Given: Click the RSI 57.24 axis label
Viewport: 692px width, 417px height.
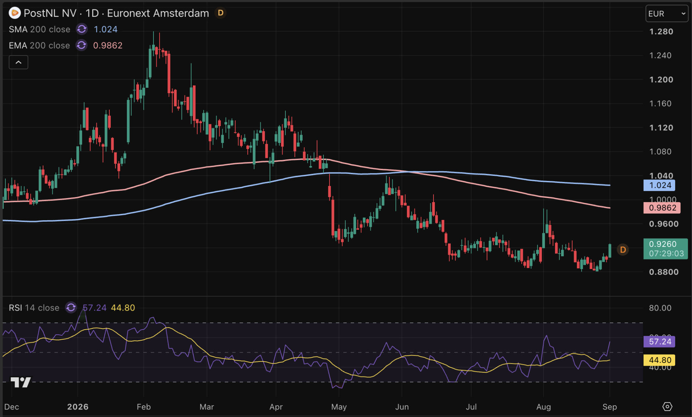Looking at the screenshot, I should pyautogui.click(x=660, y=341).
